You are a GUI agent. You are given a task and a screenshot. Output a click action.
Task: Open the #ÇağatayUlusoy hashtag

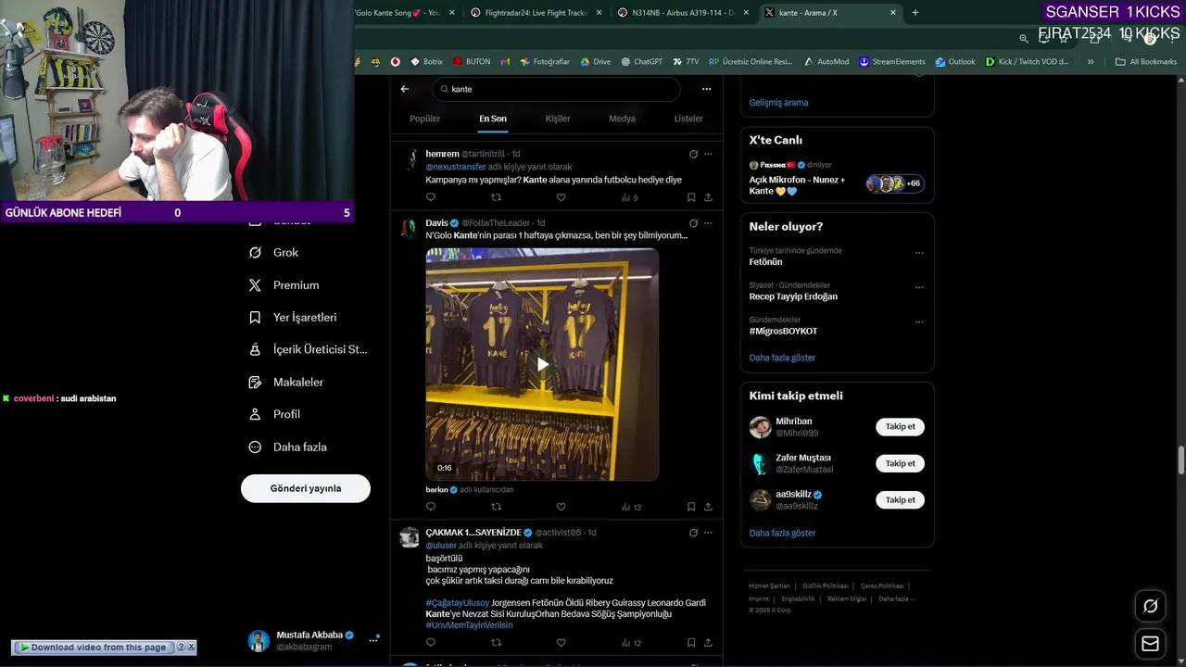pyautogui.click(x=457, y=603)
